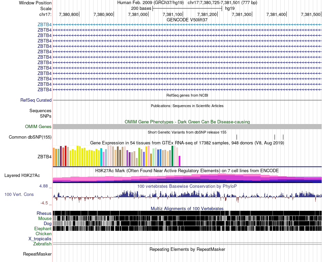322x262 pixels.
Task: Click the Dog alignment label
Action: tap(48, 224)
